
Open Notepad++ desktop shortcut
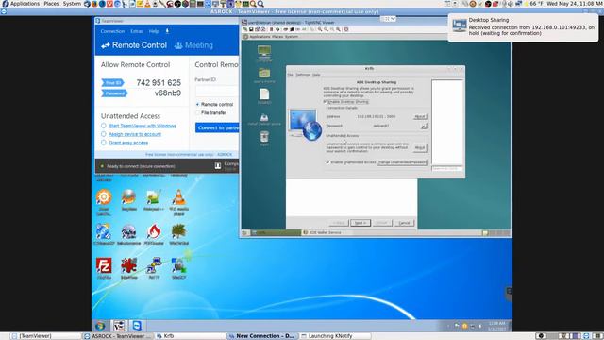click(154, 200)
